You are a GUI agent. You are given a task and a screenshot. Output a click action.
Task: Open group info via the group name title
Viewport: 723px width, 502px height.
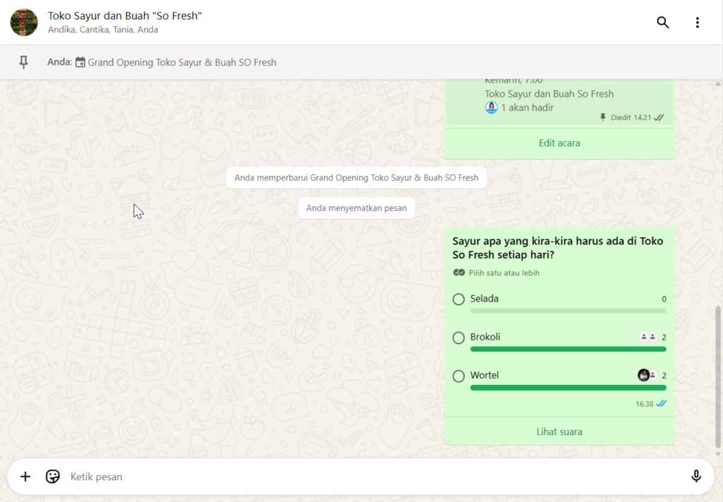coord(125,16)
